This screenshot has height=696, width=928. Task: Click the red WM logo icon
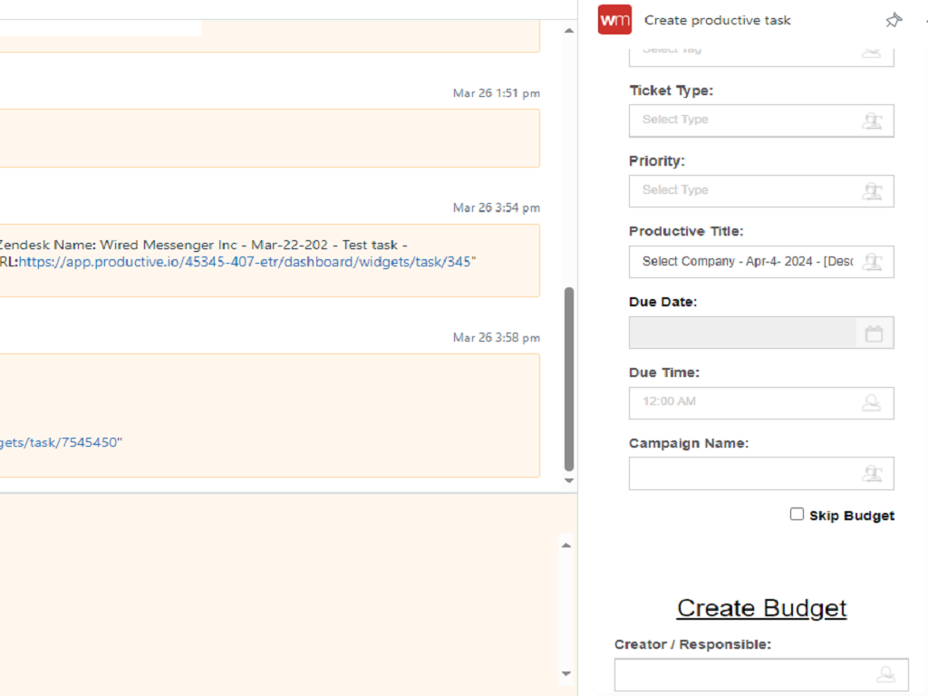click(614, 20)
